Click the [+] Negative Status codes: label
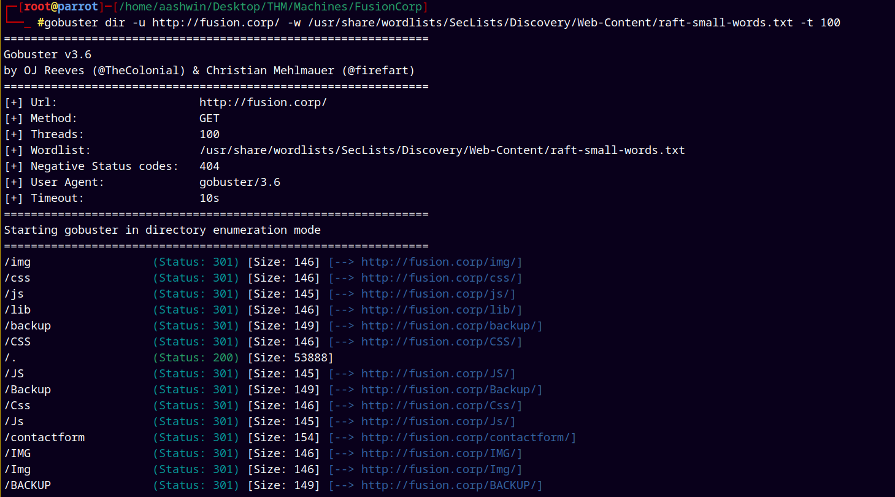The width and height of the screenshot is (895, 497). pos(91,166)
